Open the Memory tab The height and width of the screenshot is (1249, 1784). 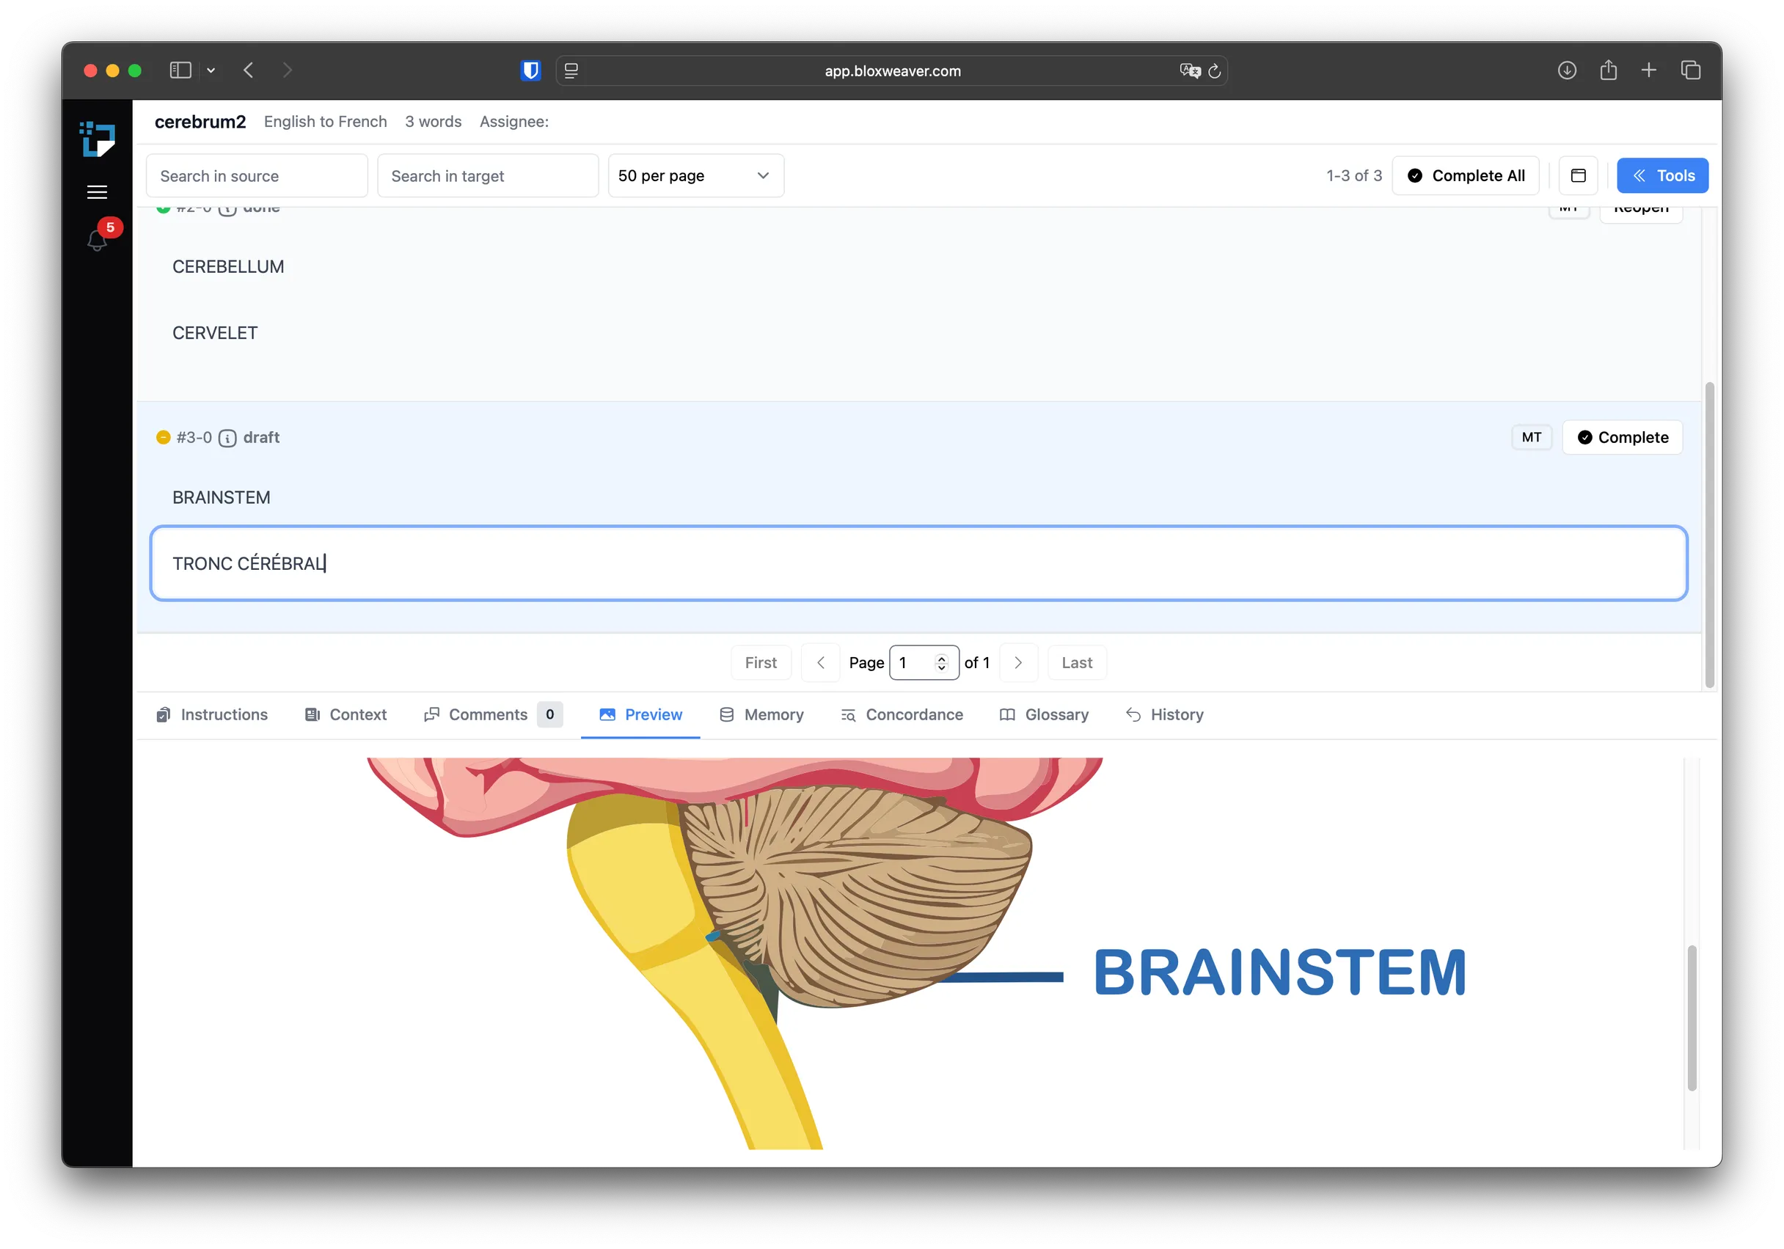tap(761, 714)
